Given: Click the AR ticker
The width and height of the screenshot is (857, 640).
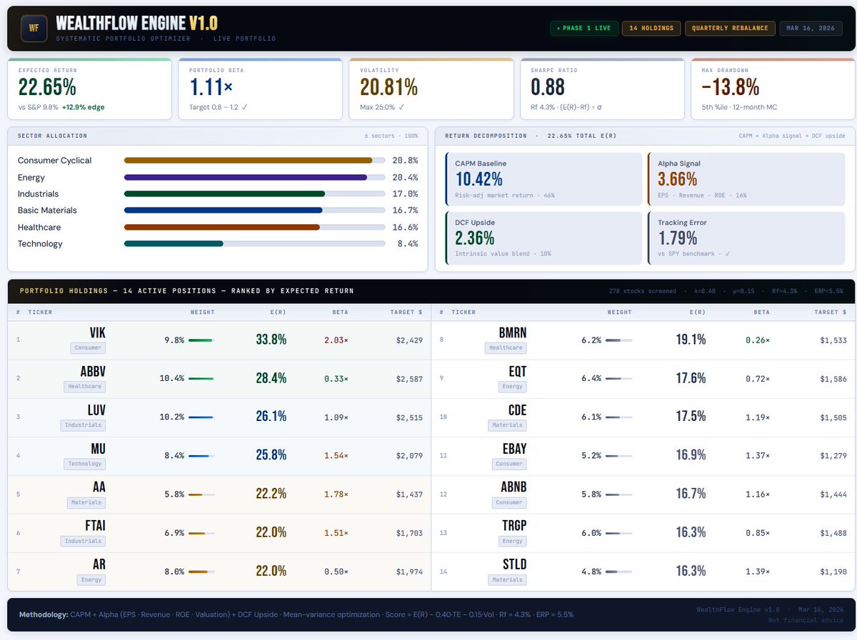Looking at the screenshot, I should pos(99,564).
